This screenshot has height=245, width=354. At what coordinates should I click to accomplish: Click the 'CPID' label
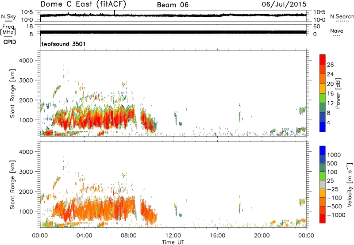[x=10, y=42]
